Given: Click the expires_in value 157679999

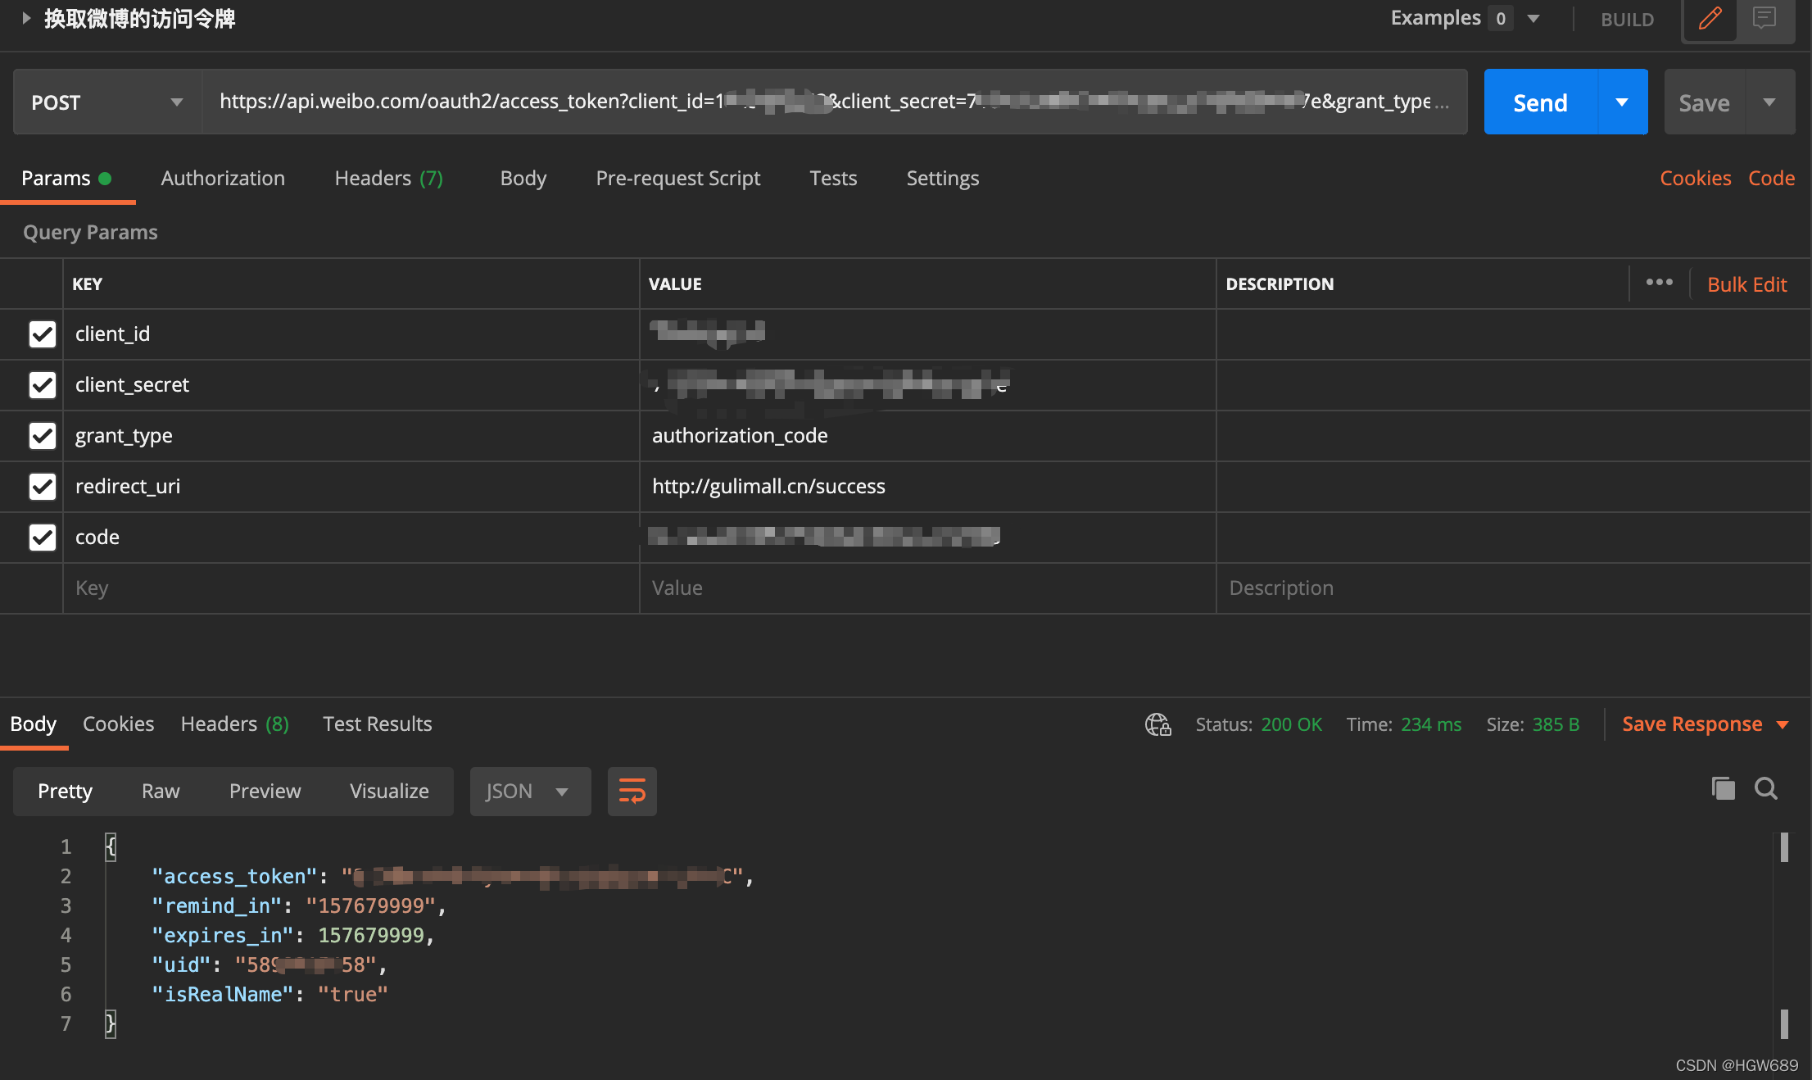Looking at the screenshot, I should 371,935.
